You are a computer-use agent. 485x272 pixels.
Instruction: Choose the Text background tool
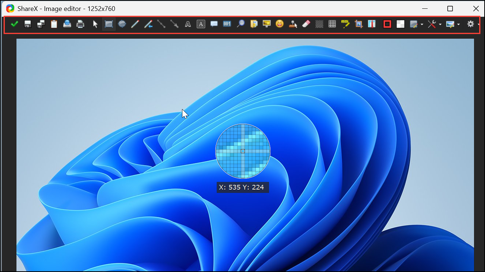(x=201, y=24)
